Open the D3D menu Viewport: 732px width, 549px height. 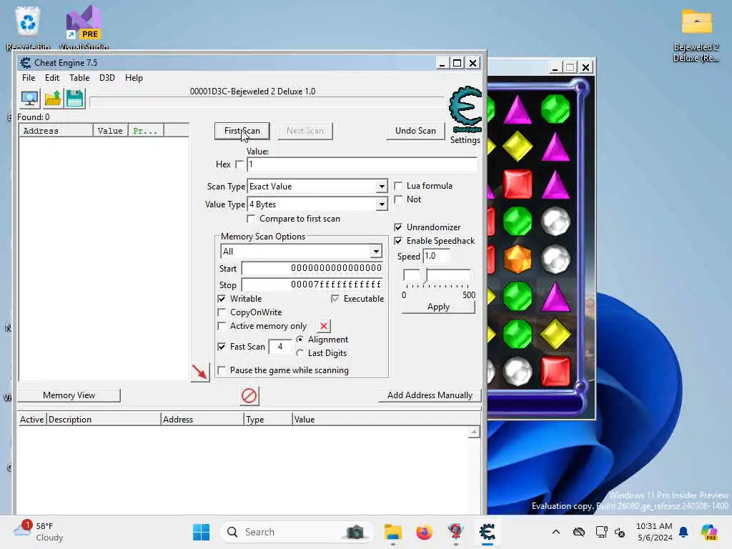pyautogui.click(x=107, y=78)
